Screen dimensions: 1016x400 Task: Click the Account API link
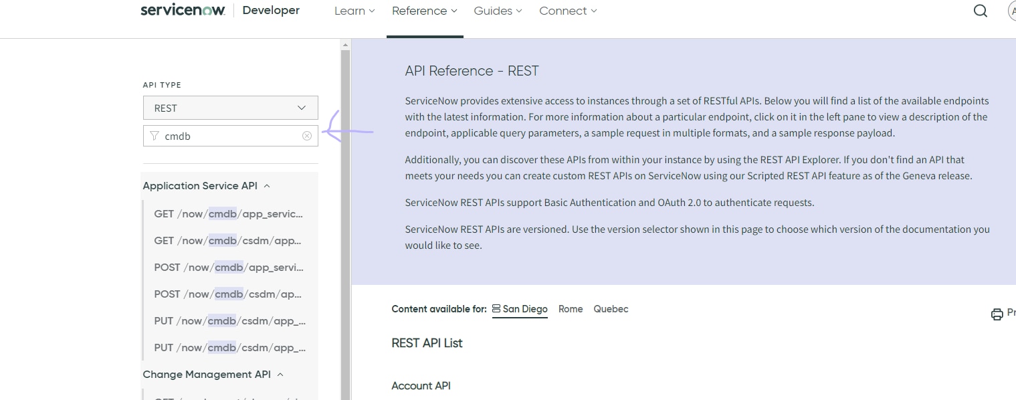[421, 386]
